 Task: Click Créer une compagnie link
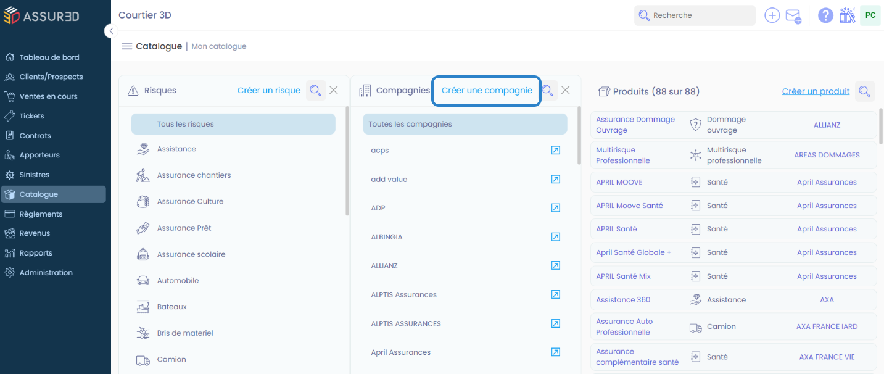click(487, 90)
